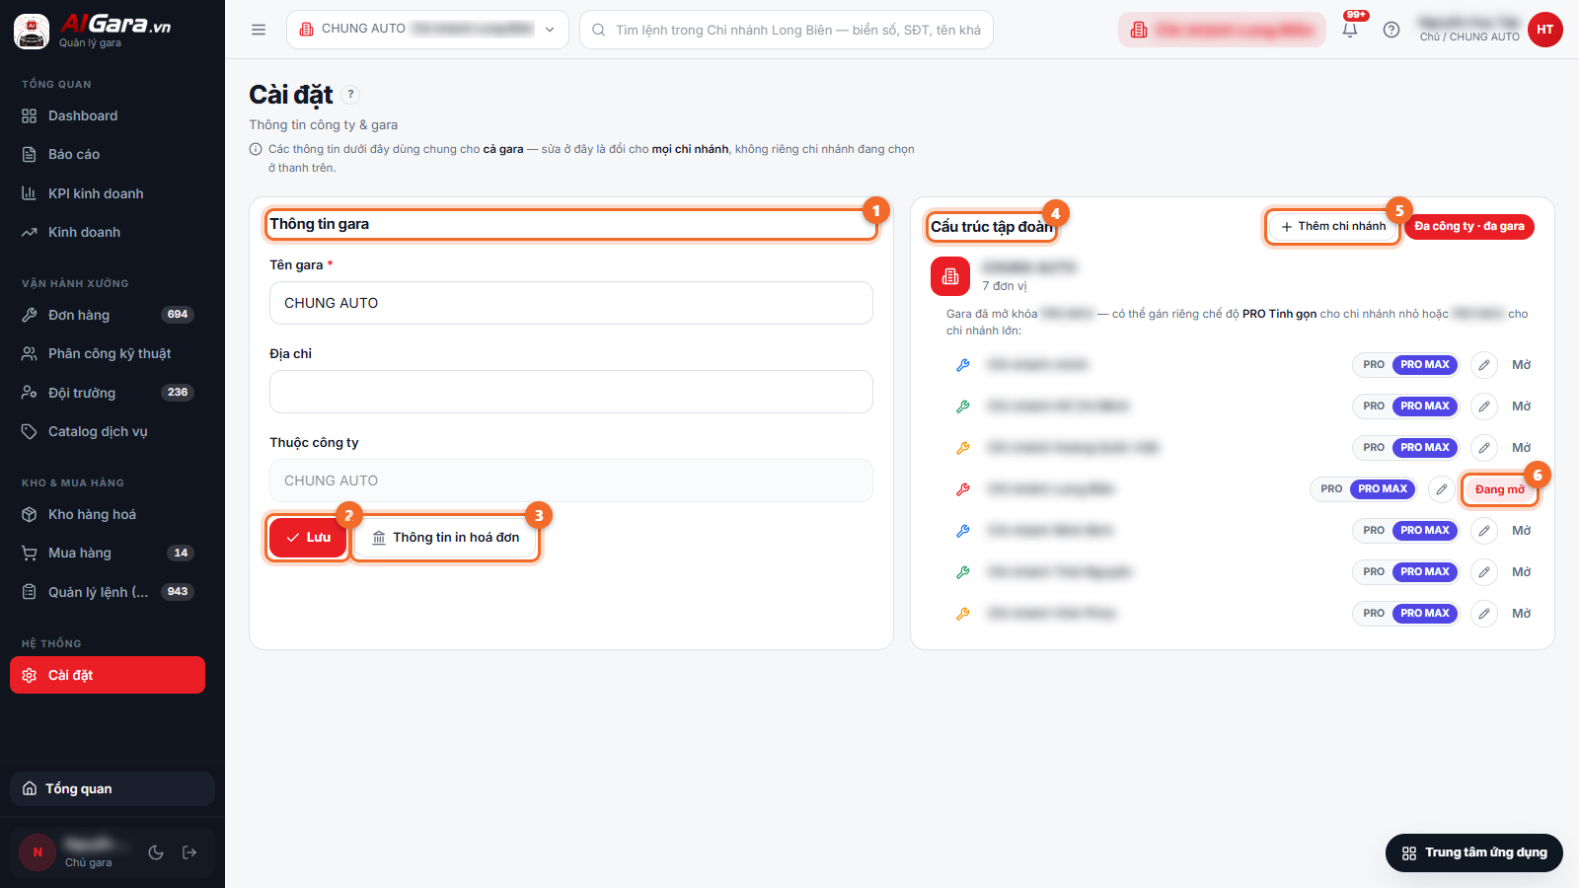Click the HT user avatar
Screen dimensions: 1579x888
tap(1544, 30)
